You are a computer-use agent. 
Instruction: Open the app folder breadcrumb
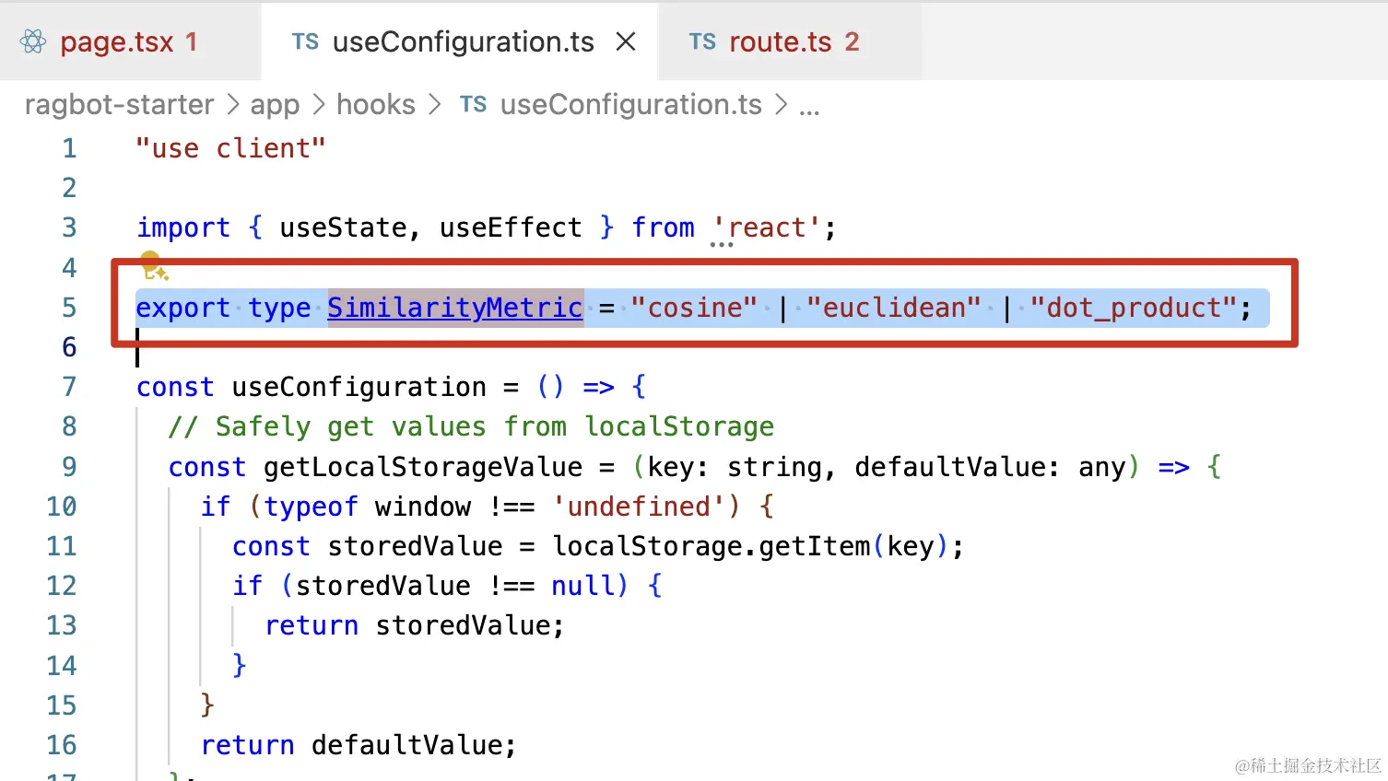coord(275,105)
